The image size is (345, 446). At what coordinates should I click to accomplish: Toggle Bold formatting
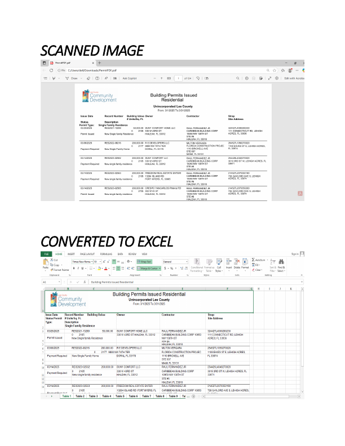74,268
